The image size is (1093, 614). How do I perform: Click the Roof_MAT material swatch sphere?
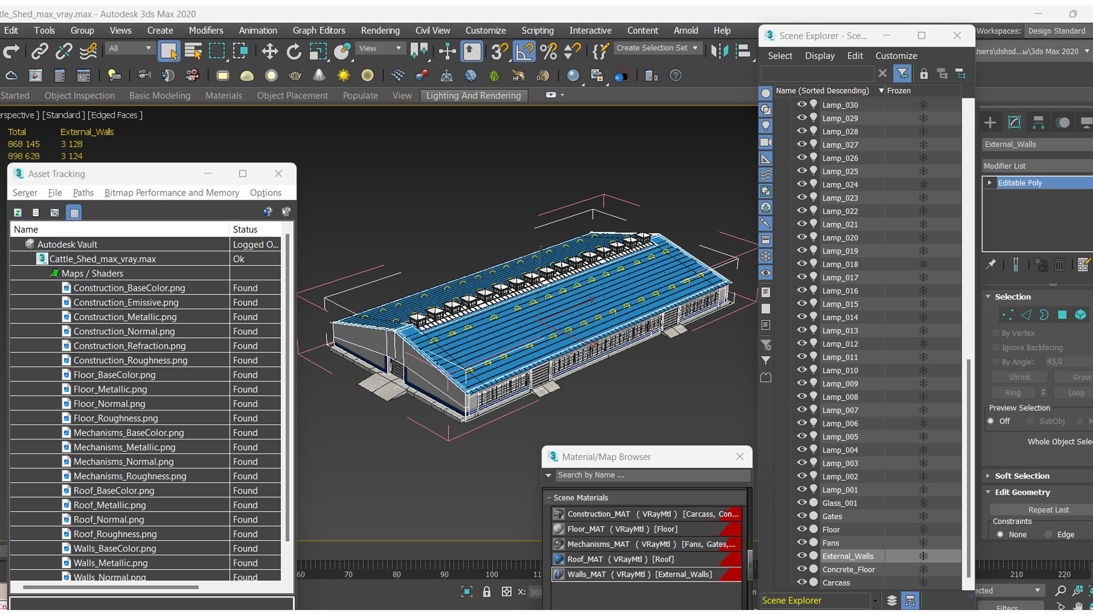(x=558, y=559)
